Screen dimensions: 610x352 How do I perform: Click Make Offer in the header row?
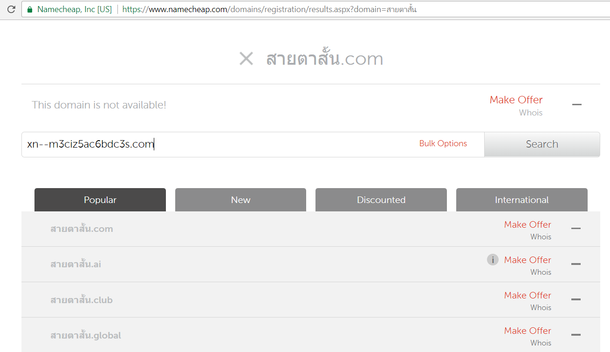(x=516, y=100)
